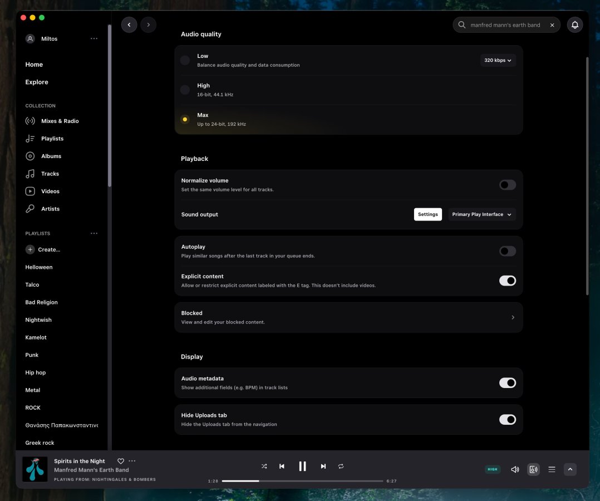Mute the volume speaker icon
The image size is (600, 501).
pos(515,469)
